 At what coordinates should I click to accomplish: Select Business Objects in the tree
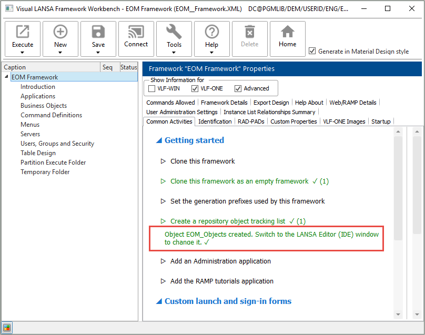coord(44,106)
